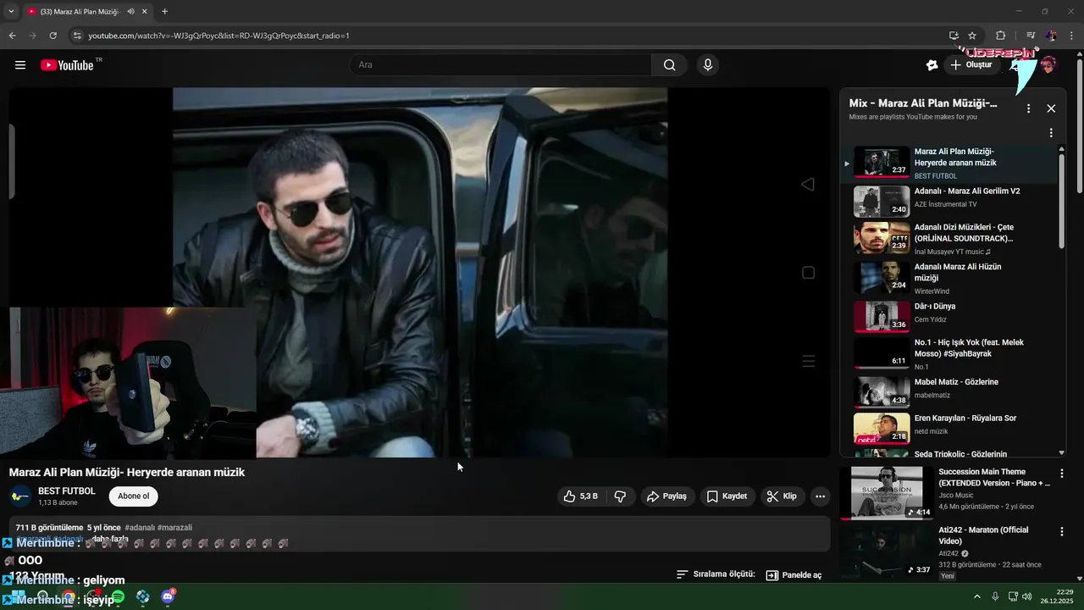Click the magnifier search button

(x=669, y=65)
